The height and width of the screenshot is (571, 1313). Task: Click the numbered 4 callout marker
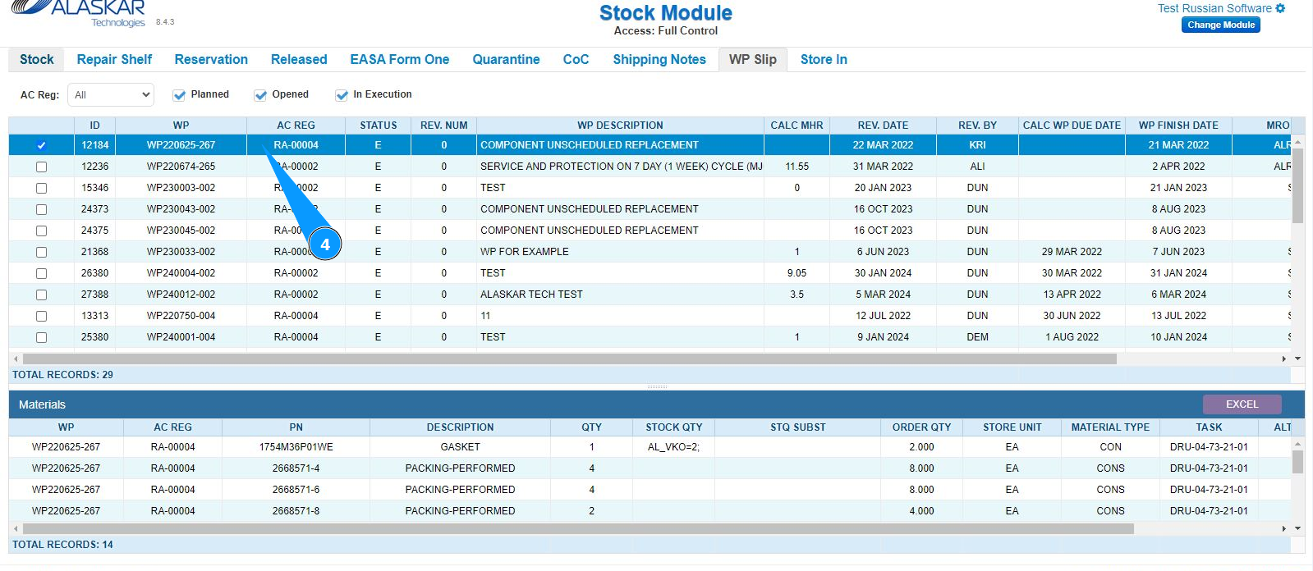click(325, 244)
